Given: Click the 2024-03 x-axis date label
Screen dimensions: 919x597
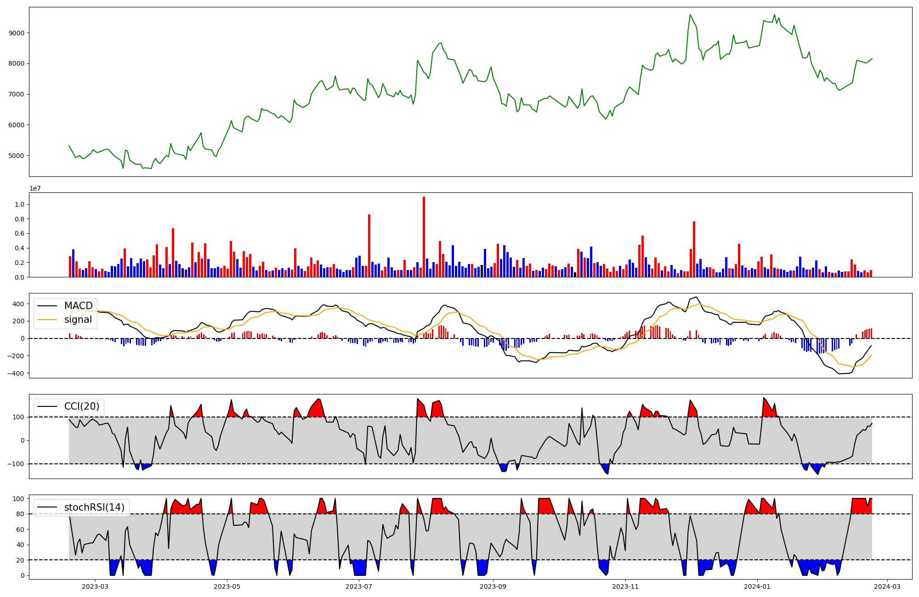Looking at the screenshot, I should pyautogui.click(x=887, y=586).
